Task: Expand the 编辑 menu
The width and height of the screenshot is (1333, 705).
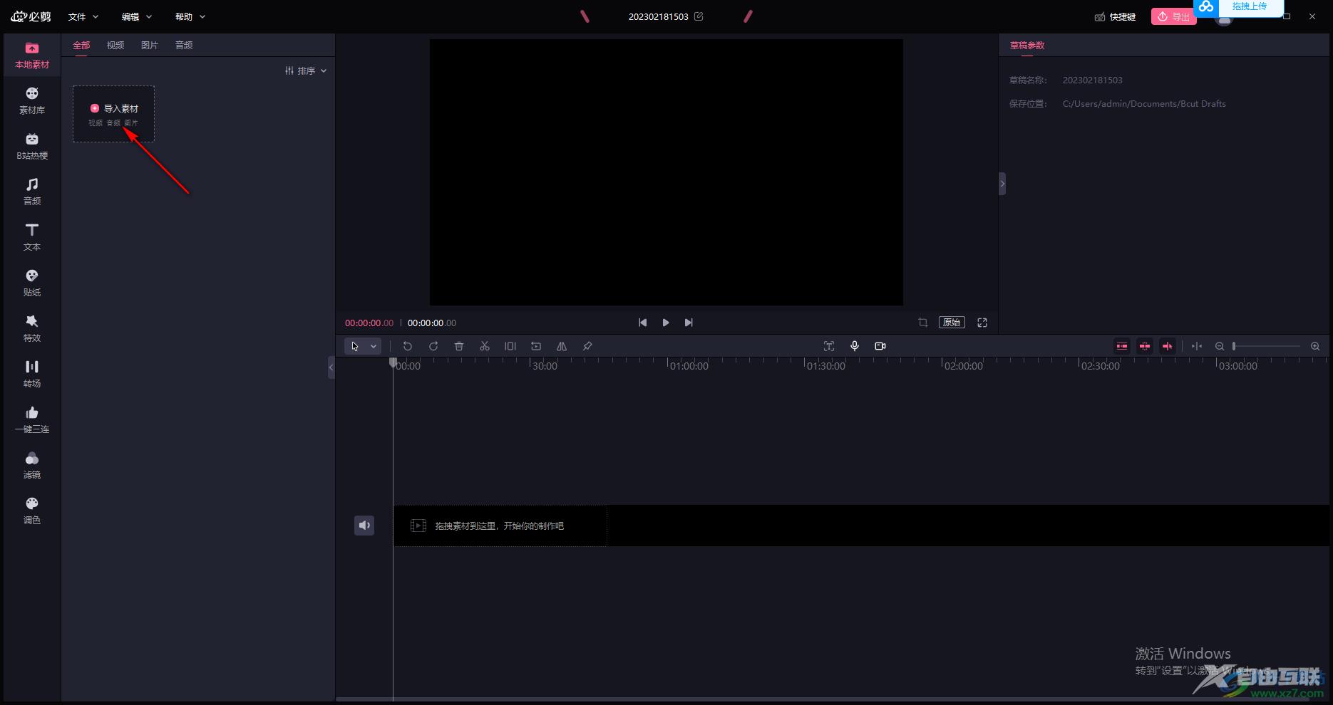Action: (137, 16)
